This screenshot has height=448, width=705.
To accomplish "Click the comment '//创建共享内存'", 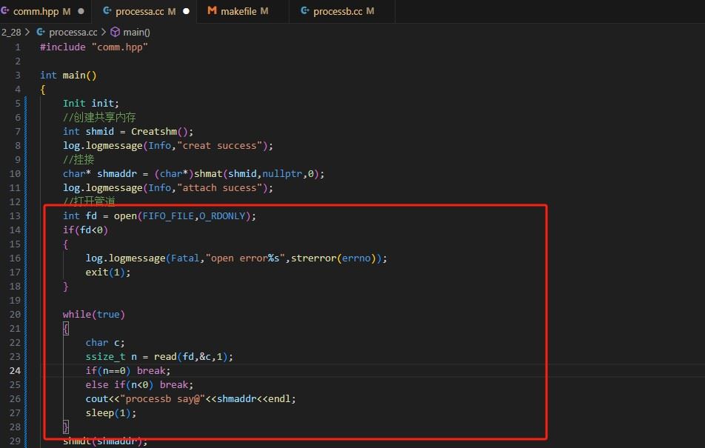I will [99, 118].
